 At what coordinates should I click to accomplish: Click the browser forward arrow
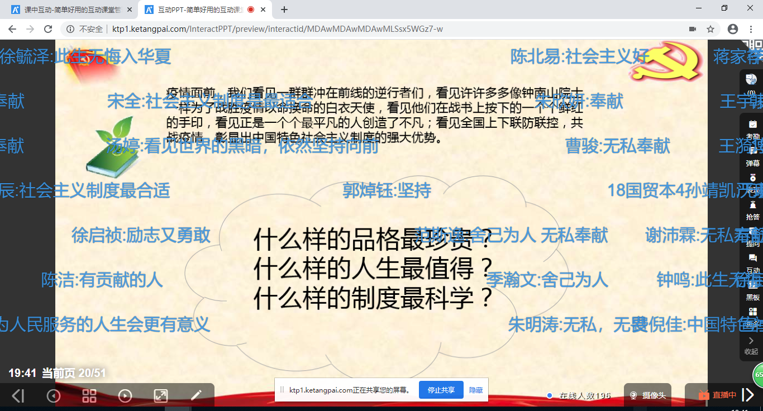30,29
